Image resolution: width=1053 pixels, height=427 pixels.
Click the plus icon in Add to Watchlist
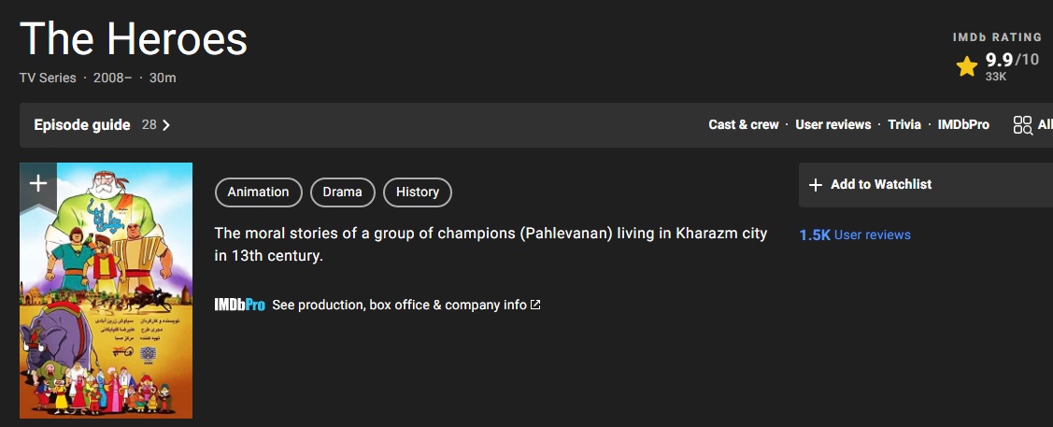[815, 185]
